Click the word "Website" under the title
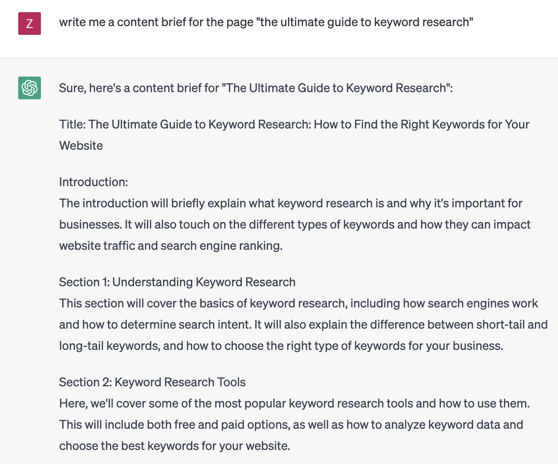Image resolution: width=558 pixels, height=464 pixels. point(81,146)
